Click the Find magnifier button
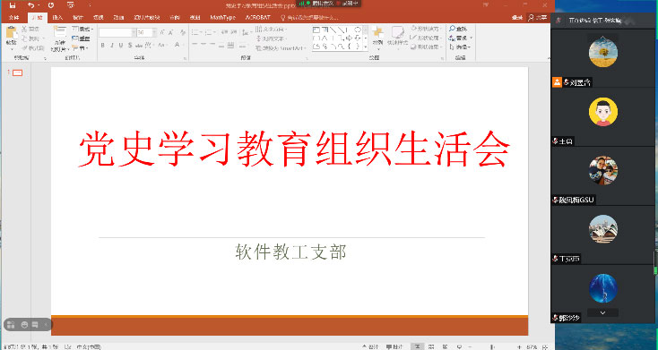This screenshot has height=350, width=658. click(458, 29)
